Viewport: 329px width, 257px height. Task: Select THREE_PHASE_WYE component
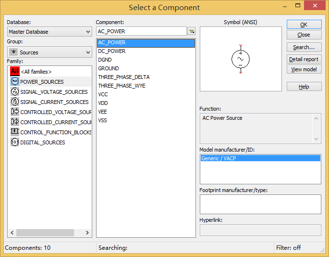[x=122, y=86]
